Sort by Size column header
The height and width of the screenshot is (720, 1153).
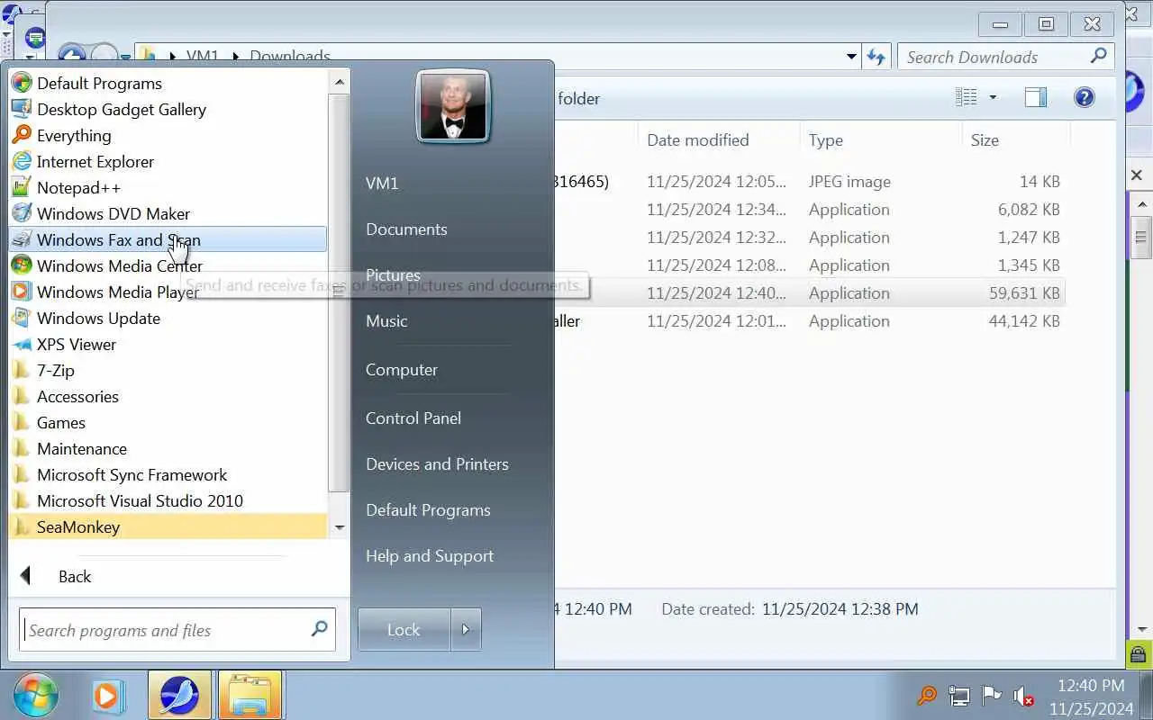click(x=985, y=139)
